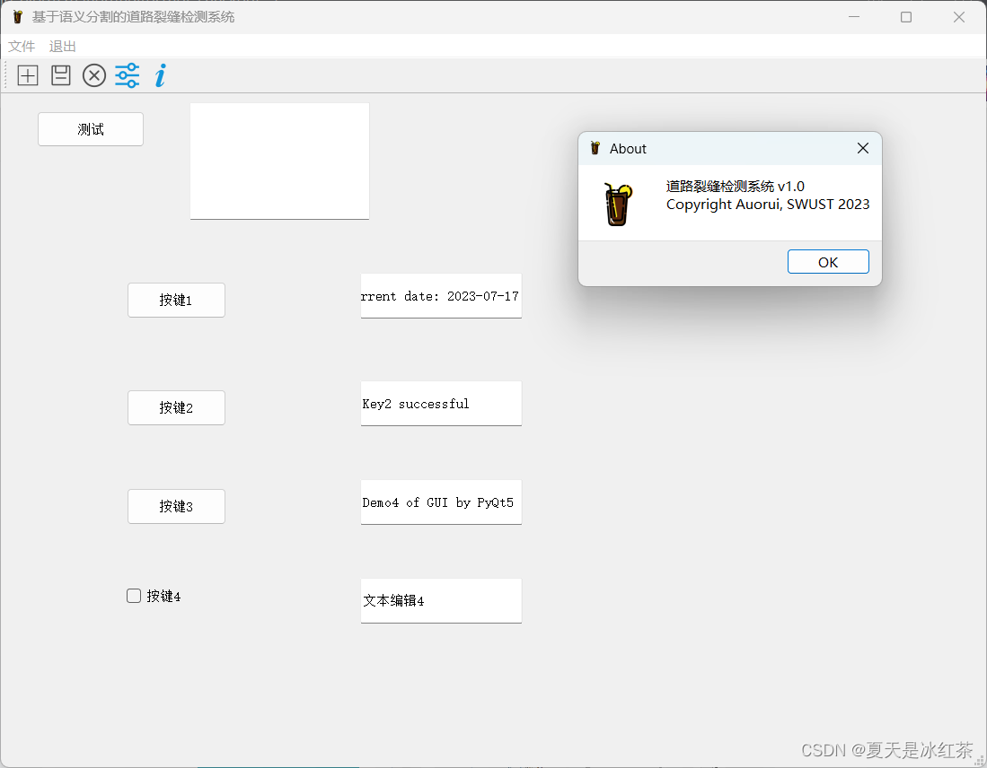Click the drink app icon in the title bar
This screenshot has height=768, width=987.
coord(17,16)
